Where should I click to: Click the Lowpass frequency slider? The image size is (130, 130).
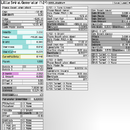(x=23, y=88)
